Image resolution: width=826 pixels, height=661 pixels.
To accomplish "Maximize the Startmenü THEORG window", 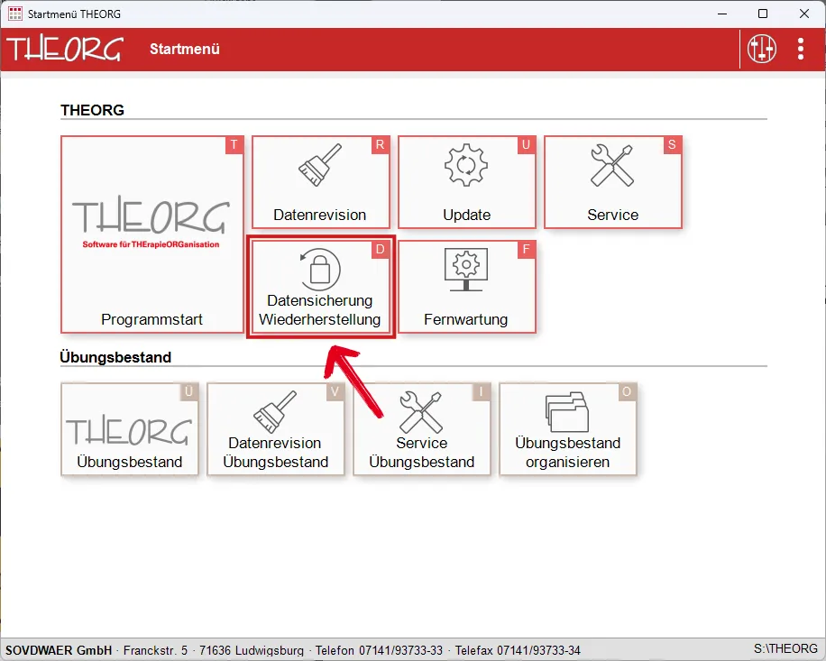I will click(x=762, y=14).
